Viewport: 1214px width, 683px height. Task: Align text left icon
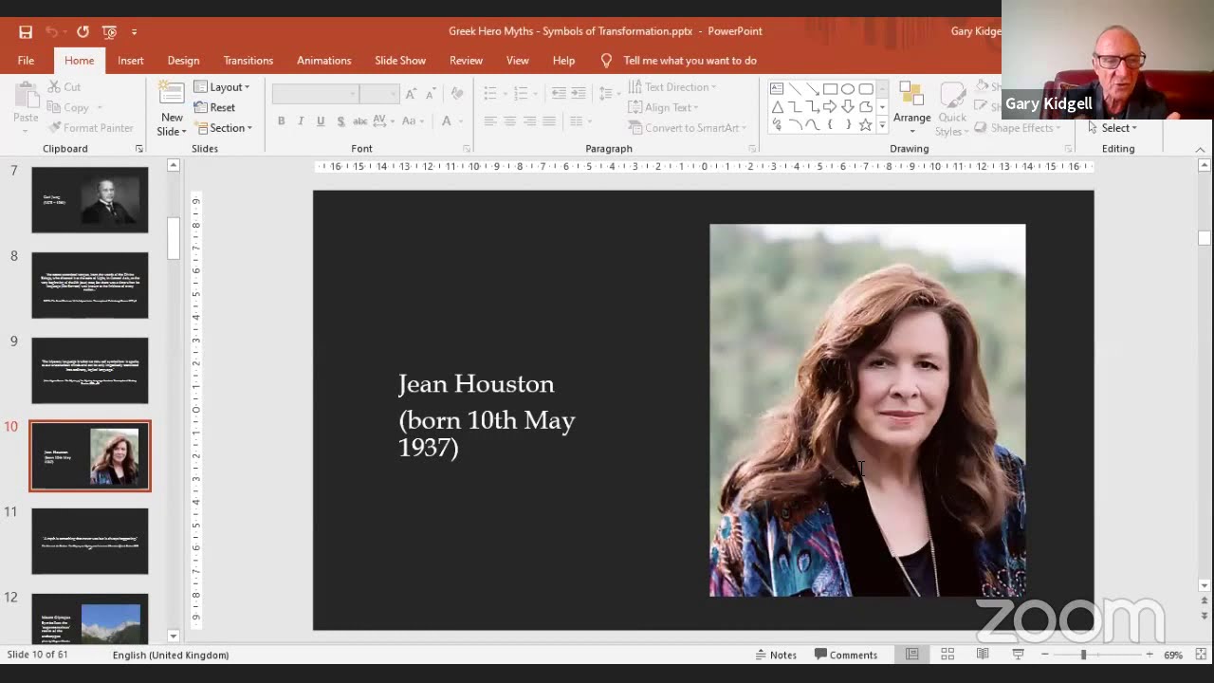(x=490, y=121)
